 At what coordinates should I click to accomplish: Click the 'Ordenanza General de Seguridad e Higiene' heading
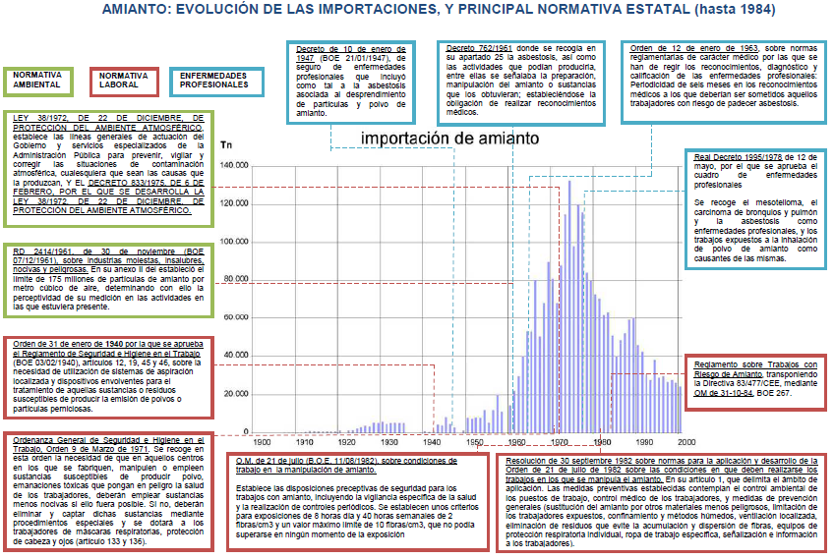107,443
